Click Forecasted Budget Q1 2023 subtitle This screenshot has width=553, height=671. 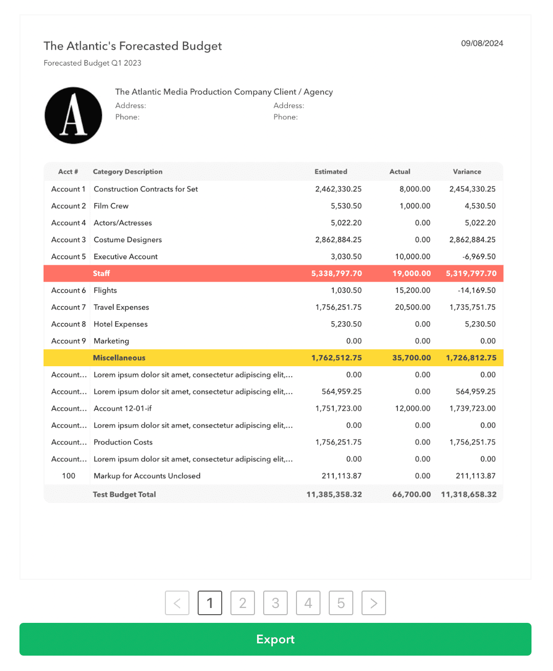(92, 63)
